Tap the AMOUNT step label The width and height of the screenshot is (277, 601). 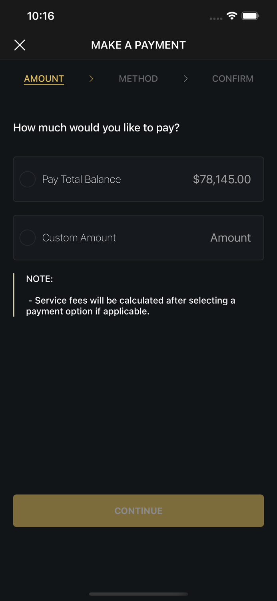coord(44,79)
